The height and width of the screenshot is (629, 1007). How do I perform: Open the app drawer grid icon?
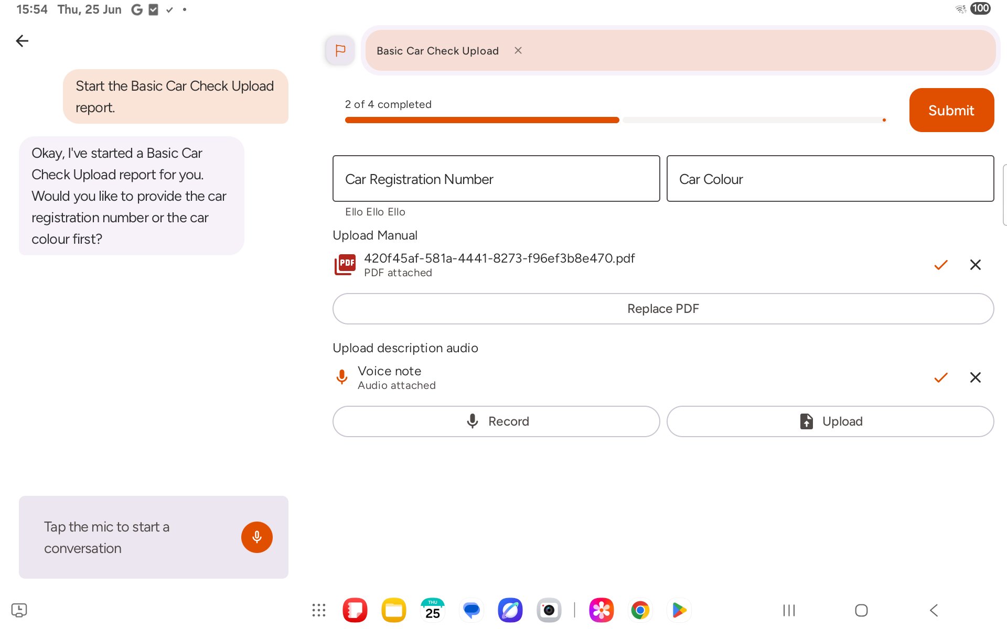click(319, 610)
